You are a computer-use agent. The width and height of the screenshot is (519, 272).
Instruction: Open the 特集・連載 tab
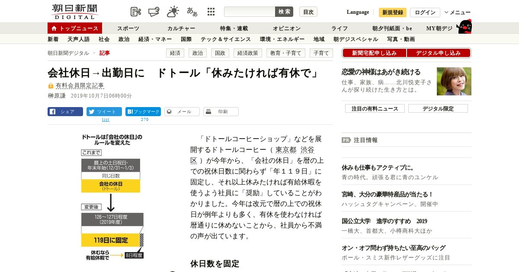(x=234, y=28)
